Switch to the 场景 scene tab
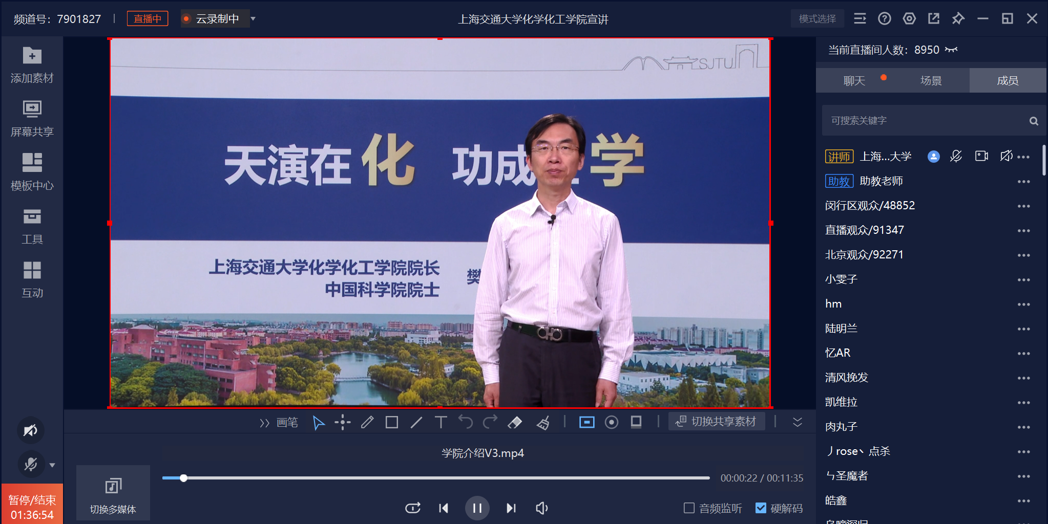 point(931,81)
